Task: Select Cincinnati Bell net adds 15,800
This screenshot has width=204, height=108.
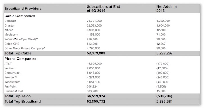Action: (161, 91)
